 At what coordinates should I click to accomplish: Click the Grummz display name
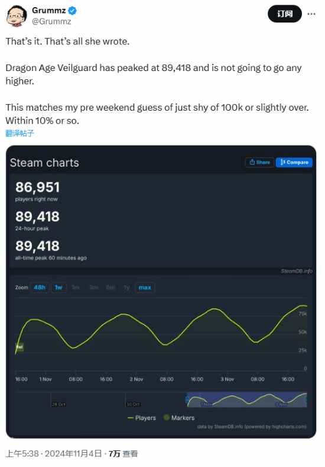point(49,11)
